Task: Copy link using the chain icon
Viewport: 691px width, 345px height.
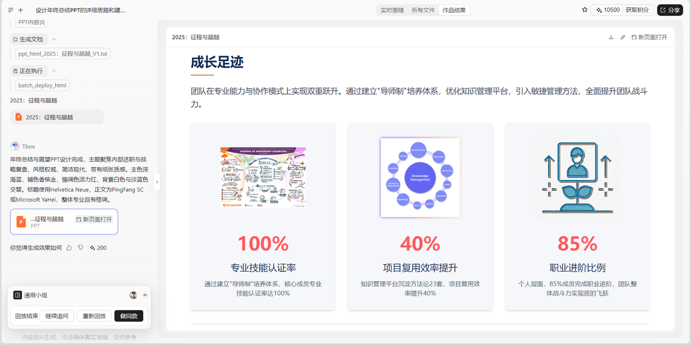Action: (x=622, y=37)
